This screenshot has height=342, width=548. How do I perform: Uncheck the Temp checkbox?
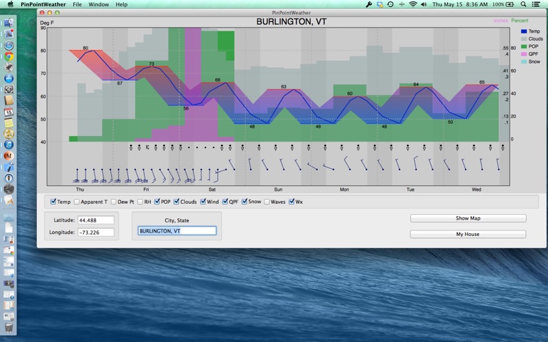53,201
